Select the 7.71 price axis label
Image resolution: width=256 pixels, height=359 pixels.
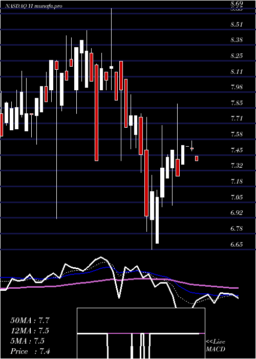click(x=237, y=118)
